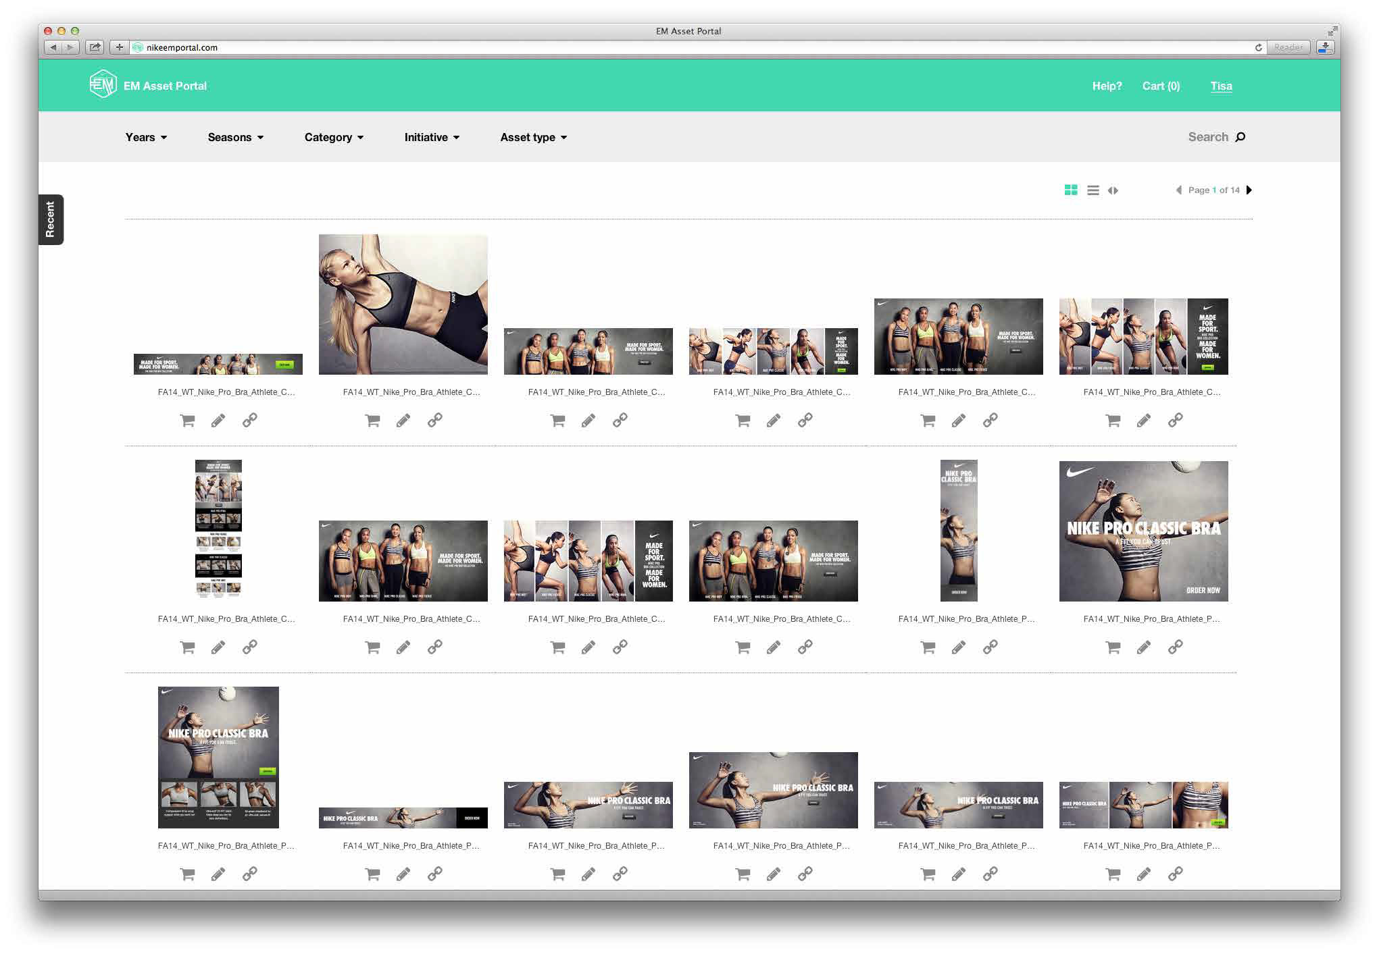This screenshot has height=954, width=1379.
Task: Click the EM hexagon logo
Action: 103,85
